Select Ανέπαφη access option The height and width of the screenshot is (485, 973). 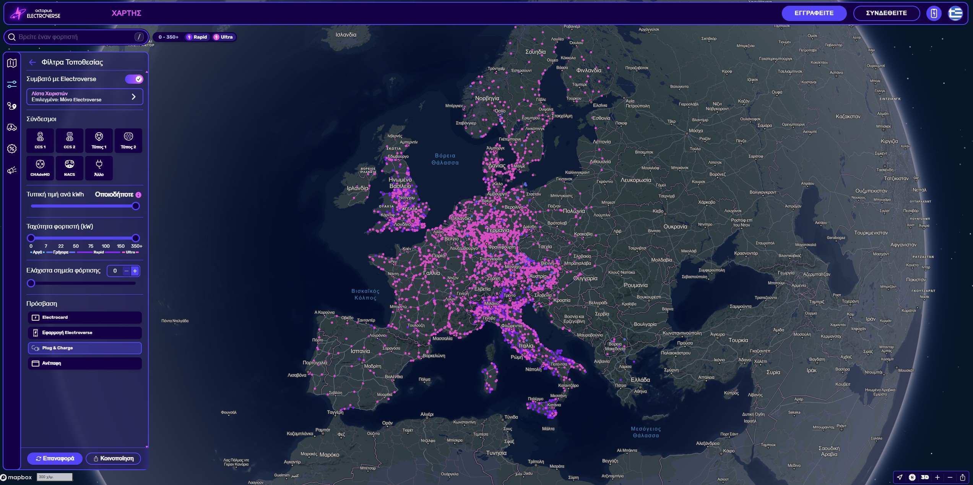(84, 363)
